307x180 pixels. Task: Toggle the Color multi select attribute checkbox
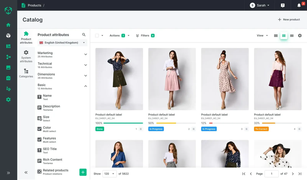pos(40,129)
